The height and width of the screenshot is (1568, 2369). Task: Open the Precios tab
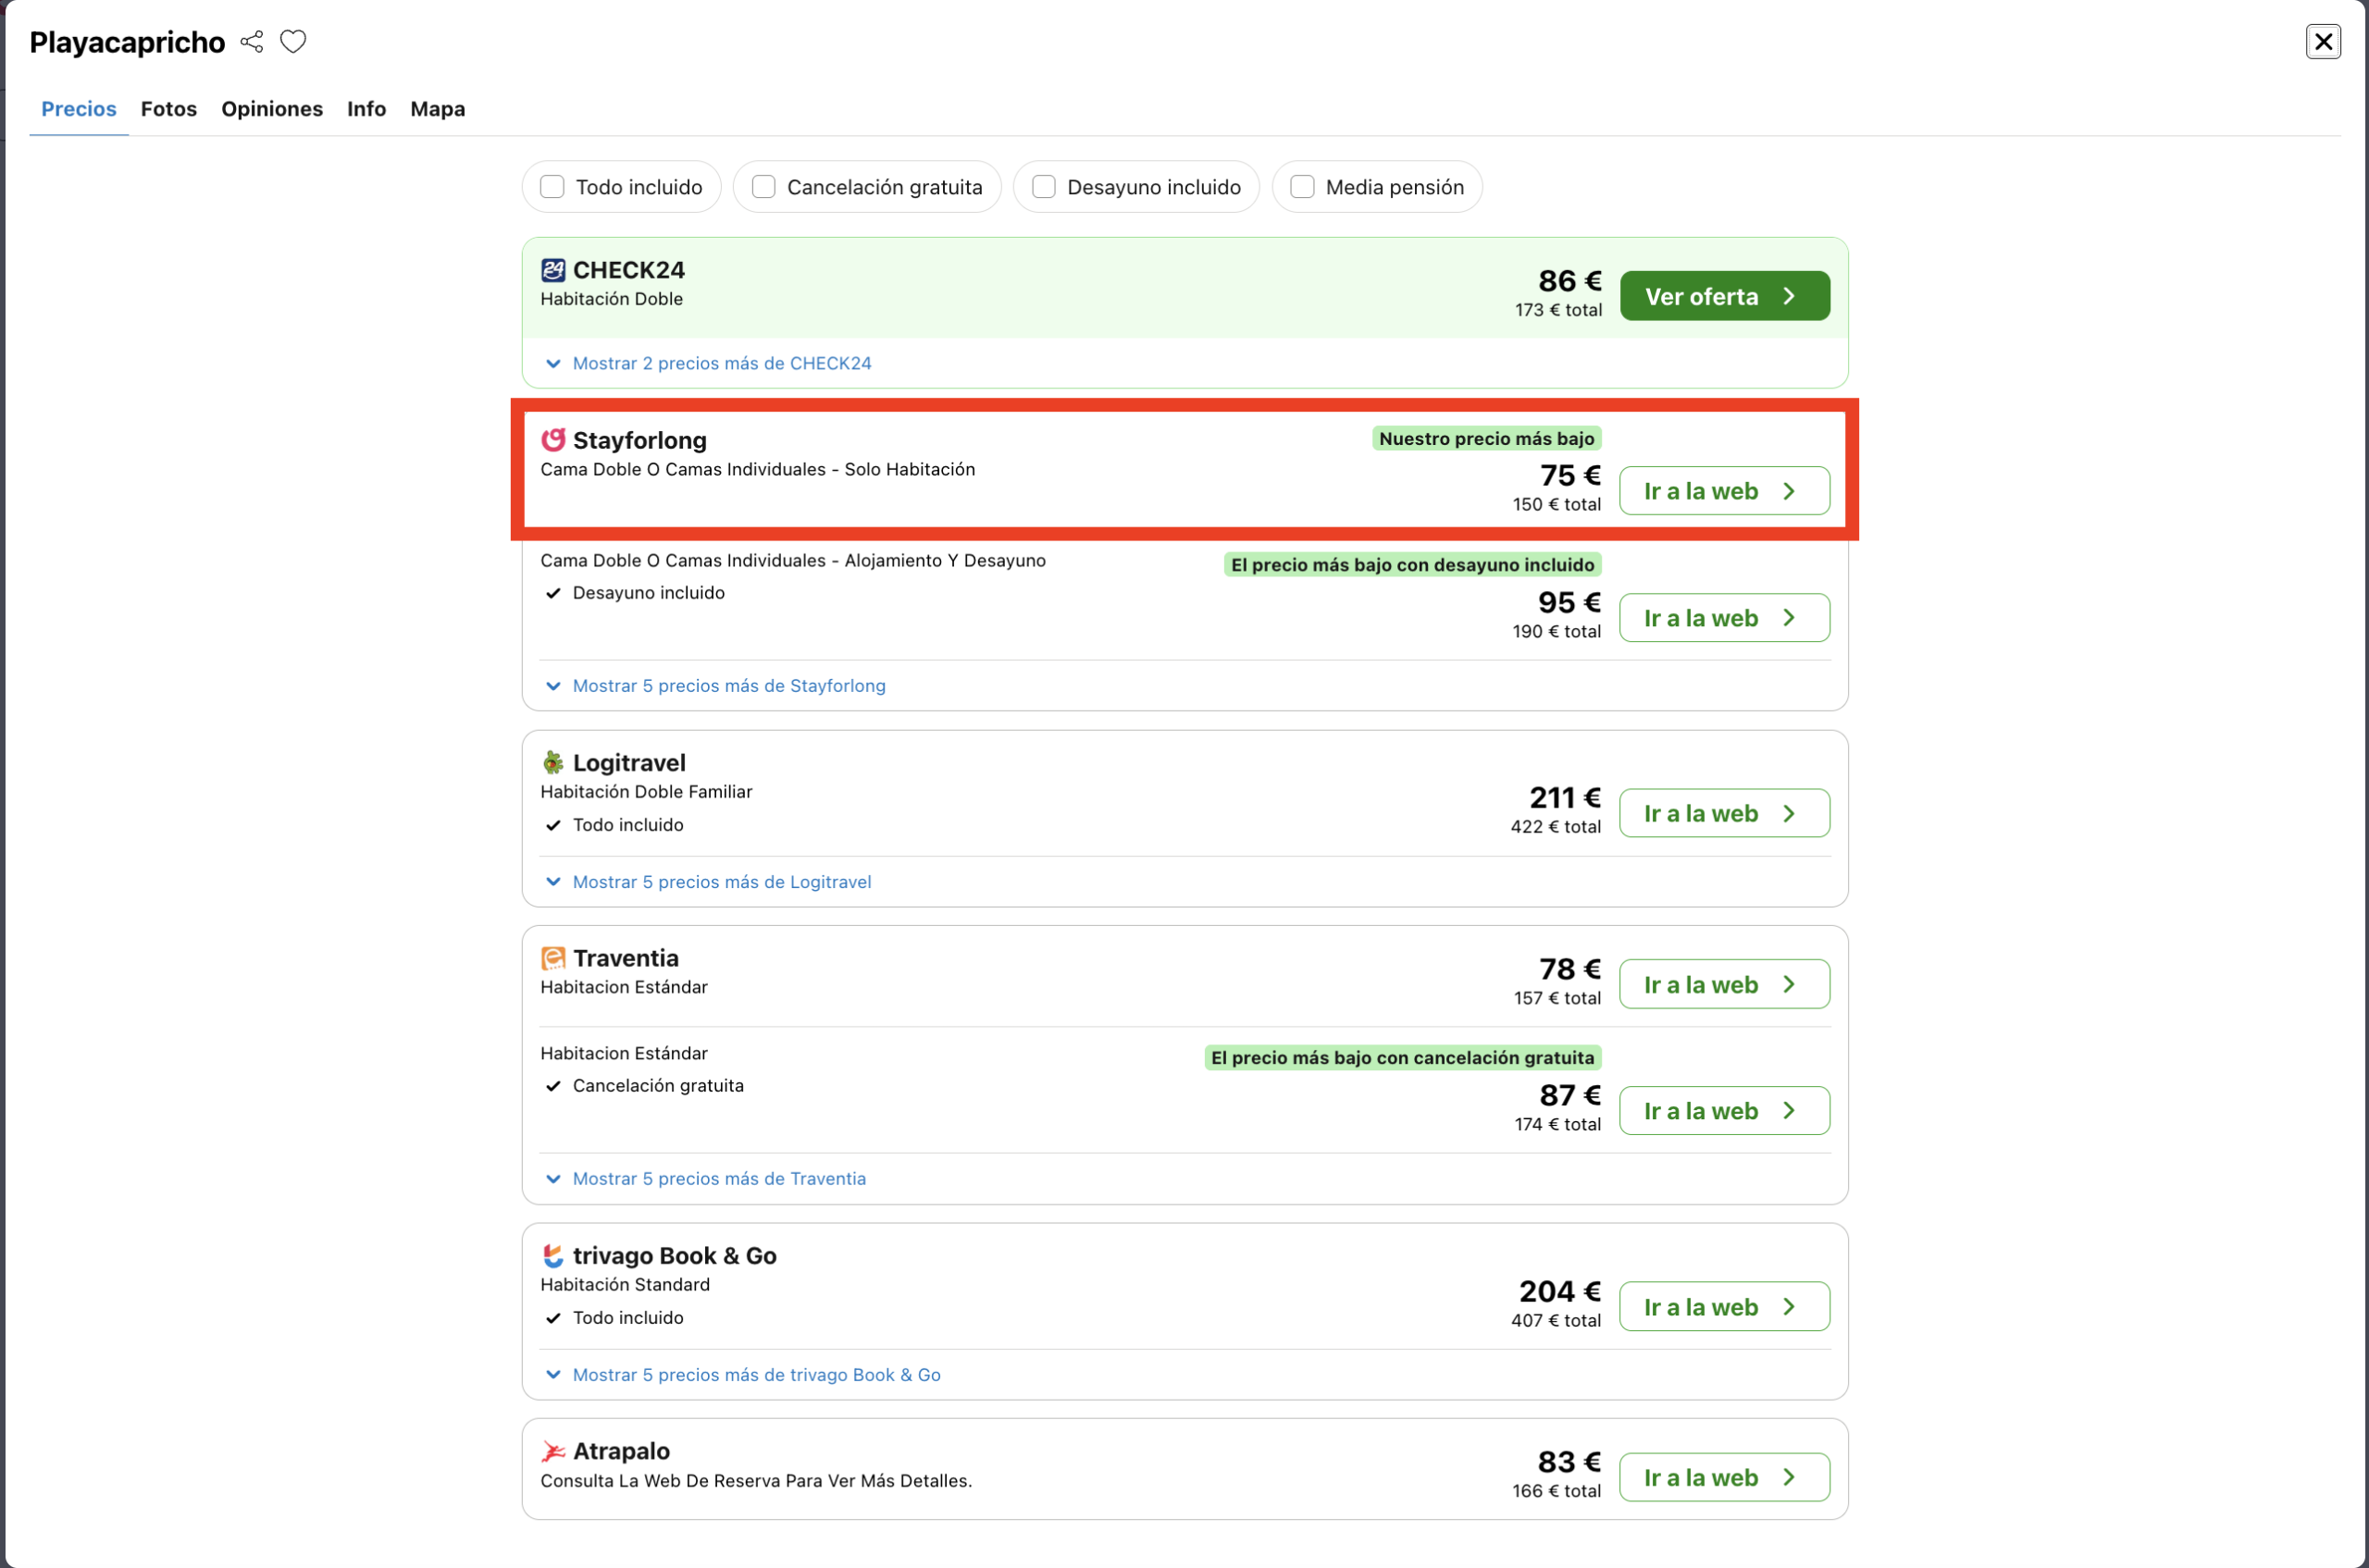click(79, 109)
